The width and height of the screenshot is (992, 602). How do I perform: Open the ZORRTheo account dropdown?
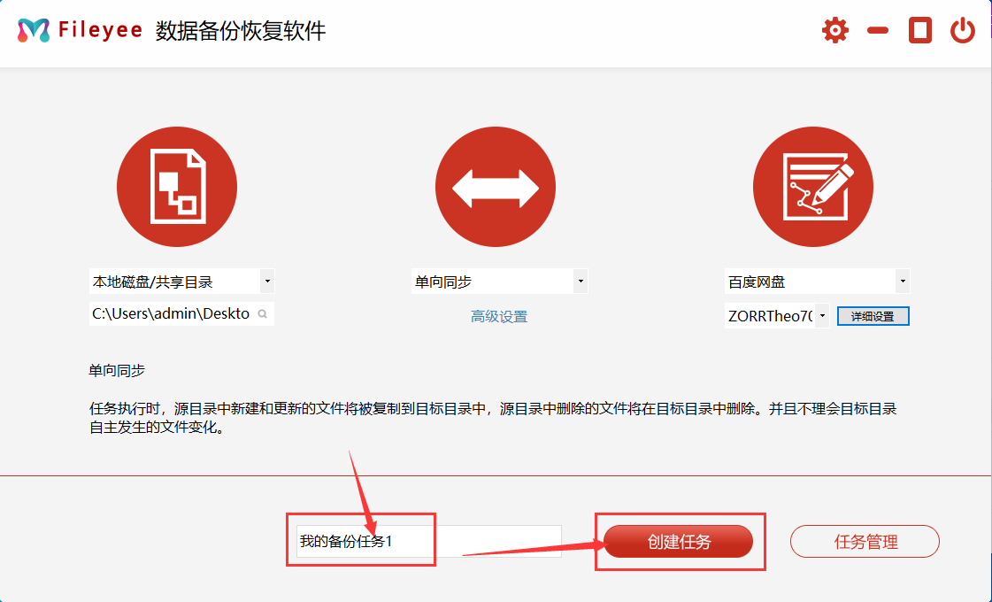click(822, 316)
